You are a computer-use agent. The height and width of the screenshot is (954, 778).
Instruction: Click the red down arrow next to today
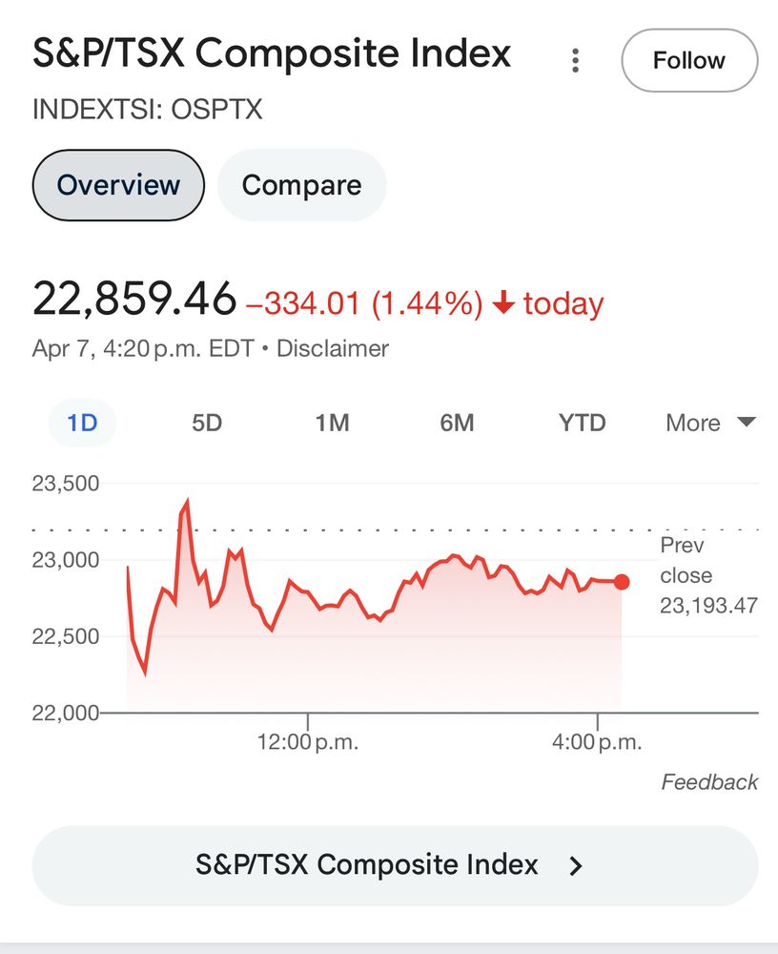point(503,302)
